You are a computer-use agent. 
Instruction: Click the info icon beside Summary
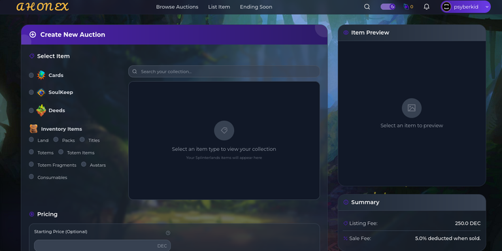pyautogui.click(x=346, y=203)
